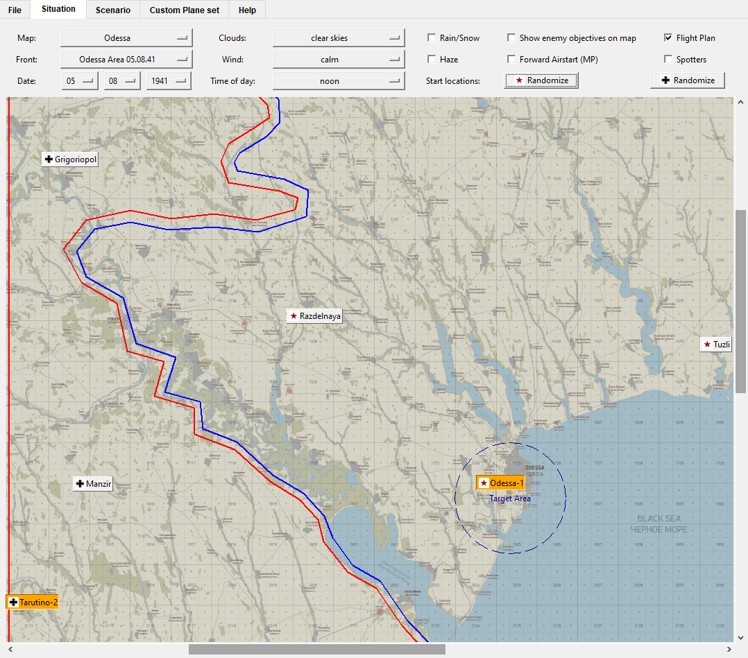Switch to the Custom Plane set tab

[185, 10]
